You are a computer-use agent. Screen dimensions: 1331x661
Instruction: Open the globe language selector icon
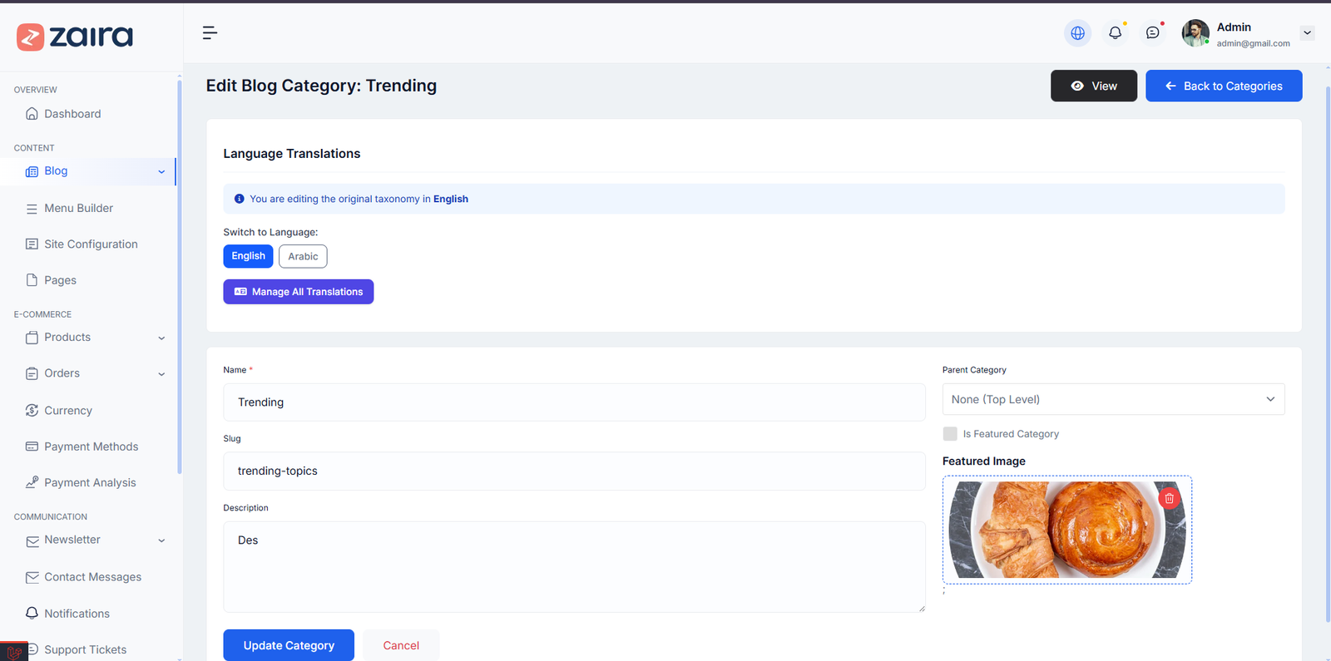(1077, 33)
